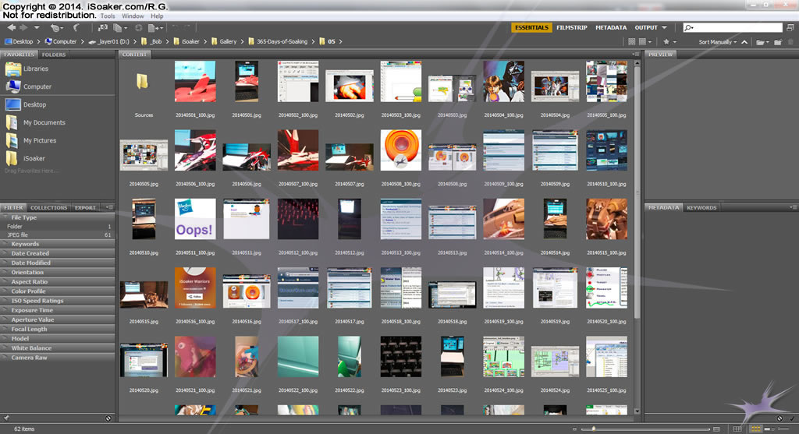The height and width of the screenshot is (434, 799).
Task: Expand the Camera Raw filter section
Action: point(57,358)
